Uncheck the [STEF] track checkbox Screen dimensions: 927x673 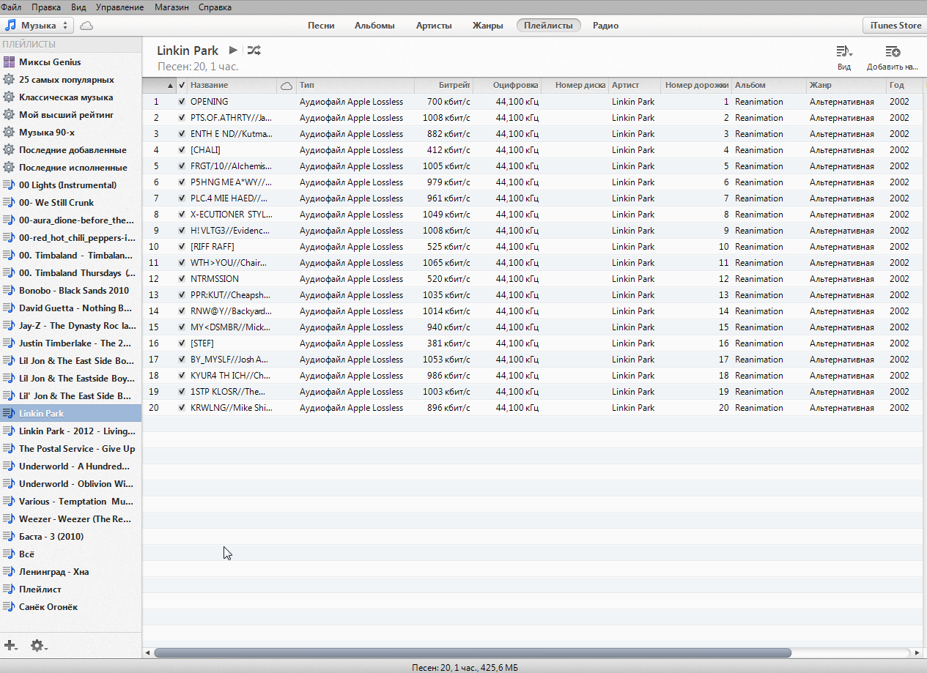(182, 343)
